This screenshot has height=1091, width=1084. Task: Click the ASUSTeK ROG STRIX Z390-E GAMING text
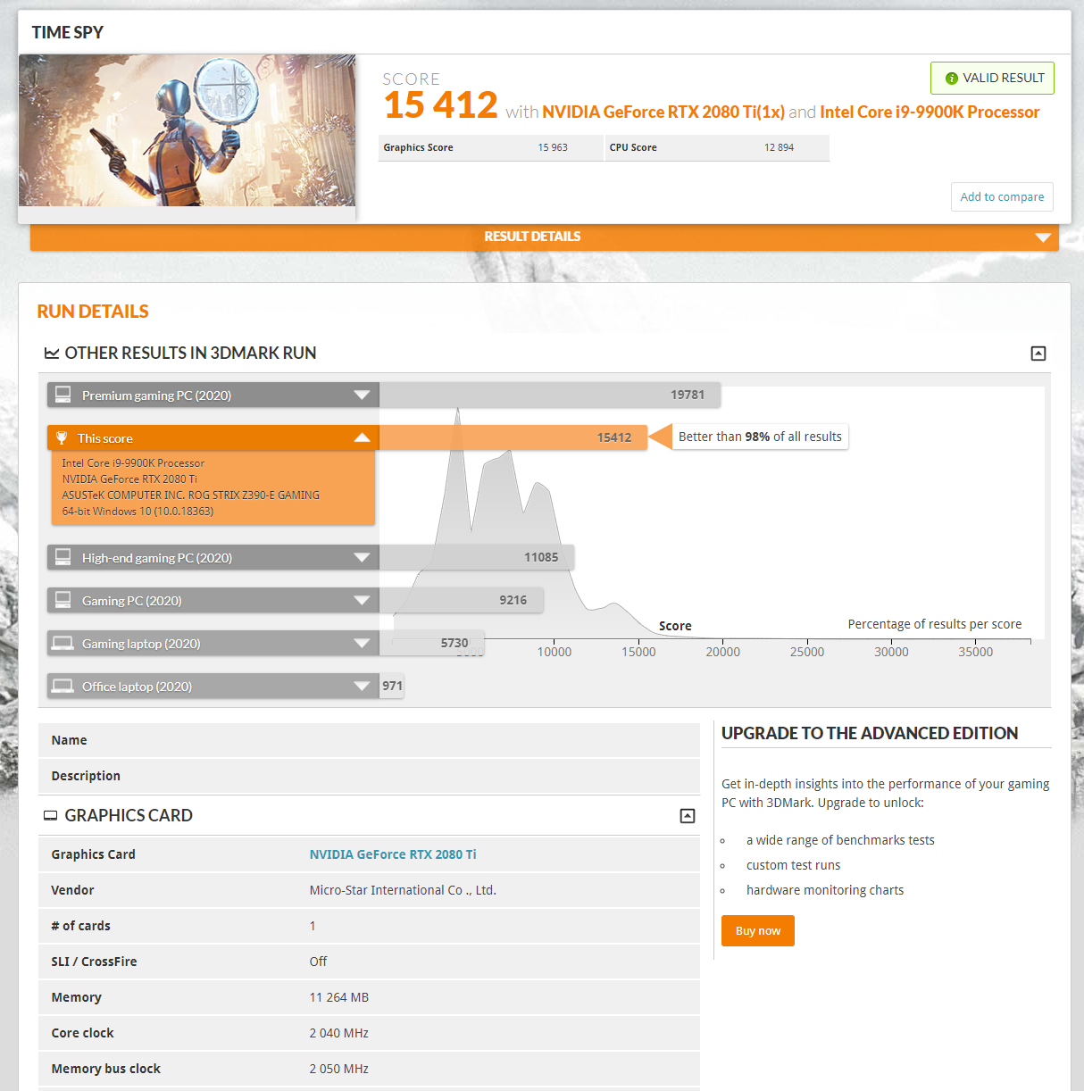[x=191, y=495]
